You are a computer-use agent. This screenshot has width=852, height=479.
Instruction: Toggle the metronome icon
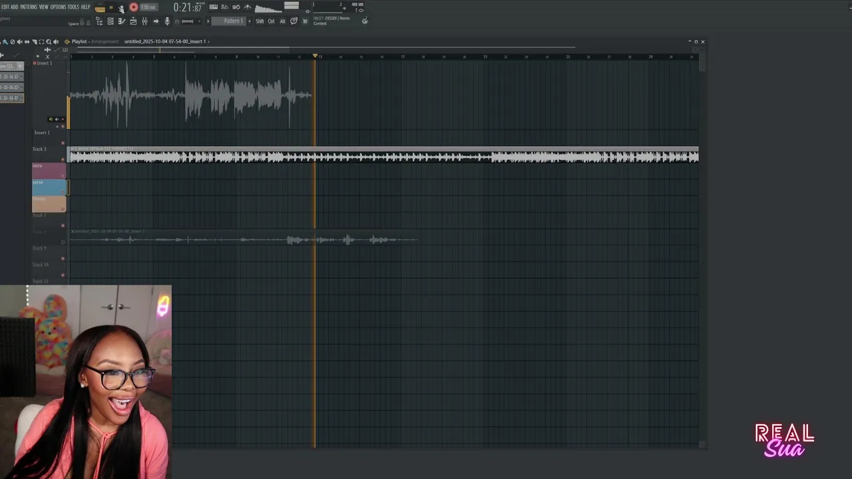pos(247,7)
